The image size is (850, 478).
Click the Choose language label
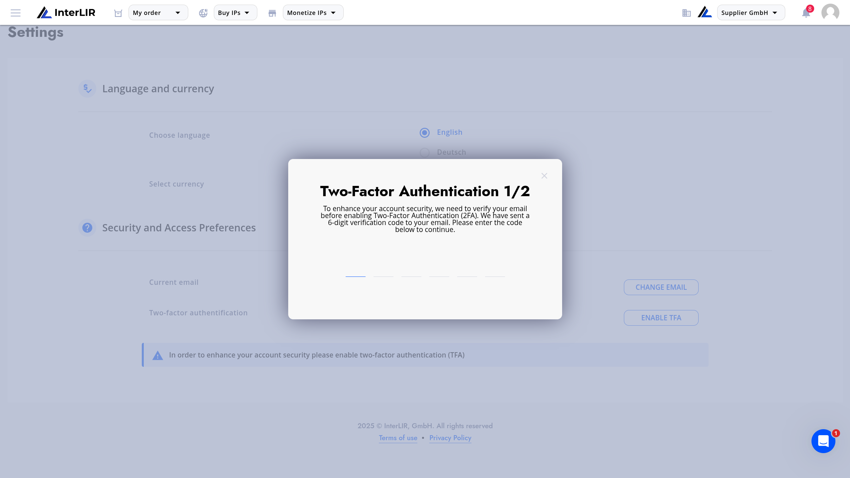179,135
